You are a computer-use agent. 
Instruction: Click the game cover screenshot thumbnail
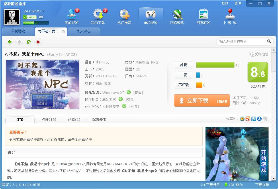pos(42,84)
